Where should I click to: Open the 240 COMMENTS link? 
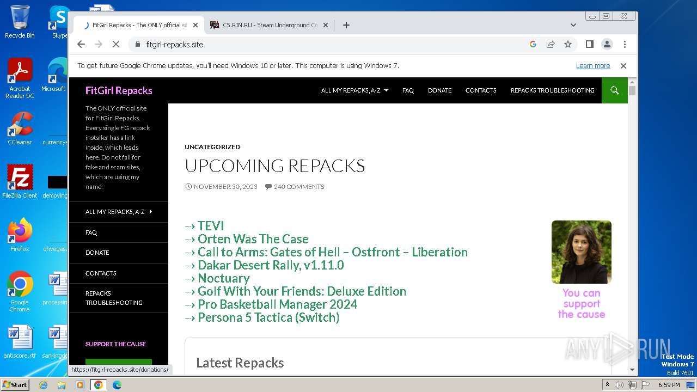[x=295, y=187]
